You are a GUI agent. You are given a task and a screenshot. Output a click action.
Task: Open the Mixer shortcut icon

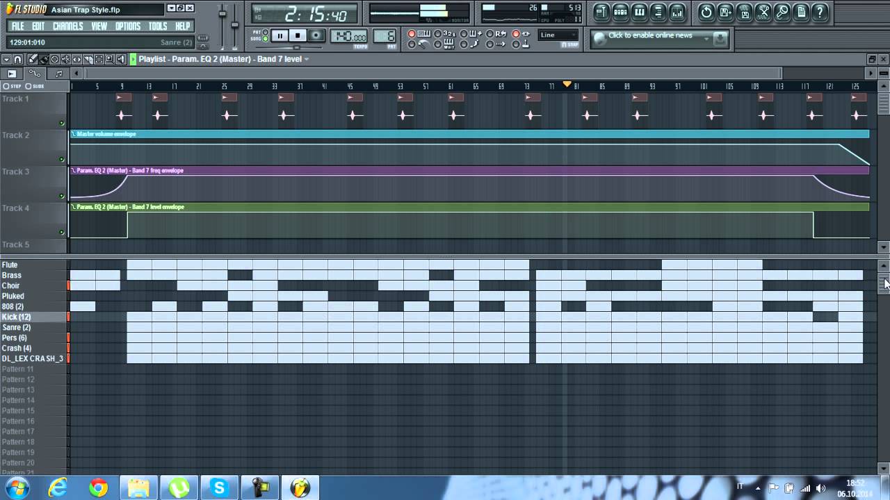pos(677,12)
